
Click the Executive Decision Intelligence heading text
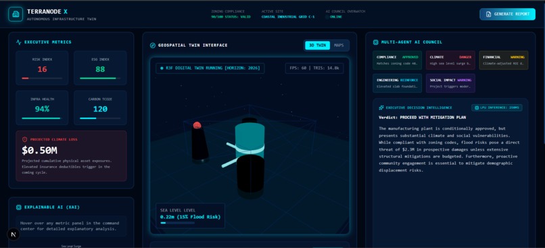pyautogui.click(x=419, y=107)
